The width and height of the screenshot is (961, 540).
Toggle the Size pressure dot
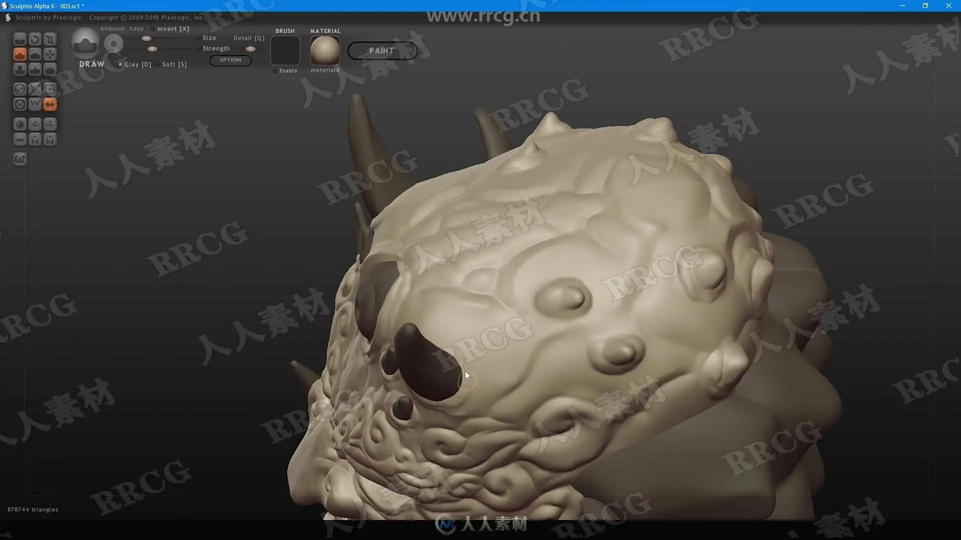coord(199,38)
